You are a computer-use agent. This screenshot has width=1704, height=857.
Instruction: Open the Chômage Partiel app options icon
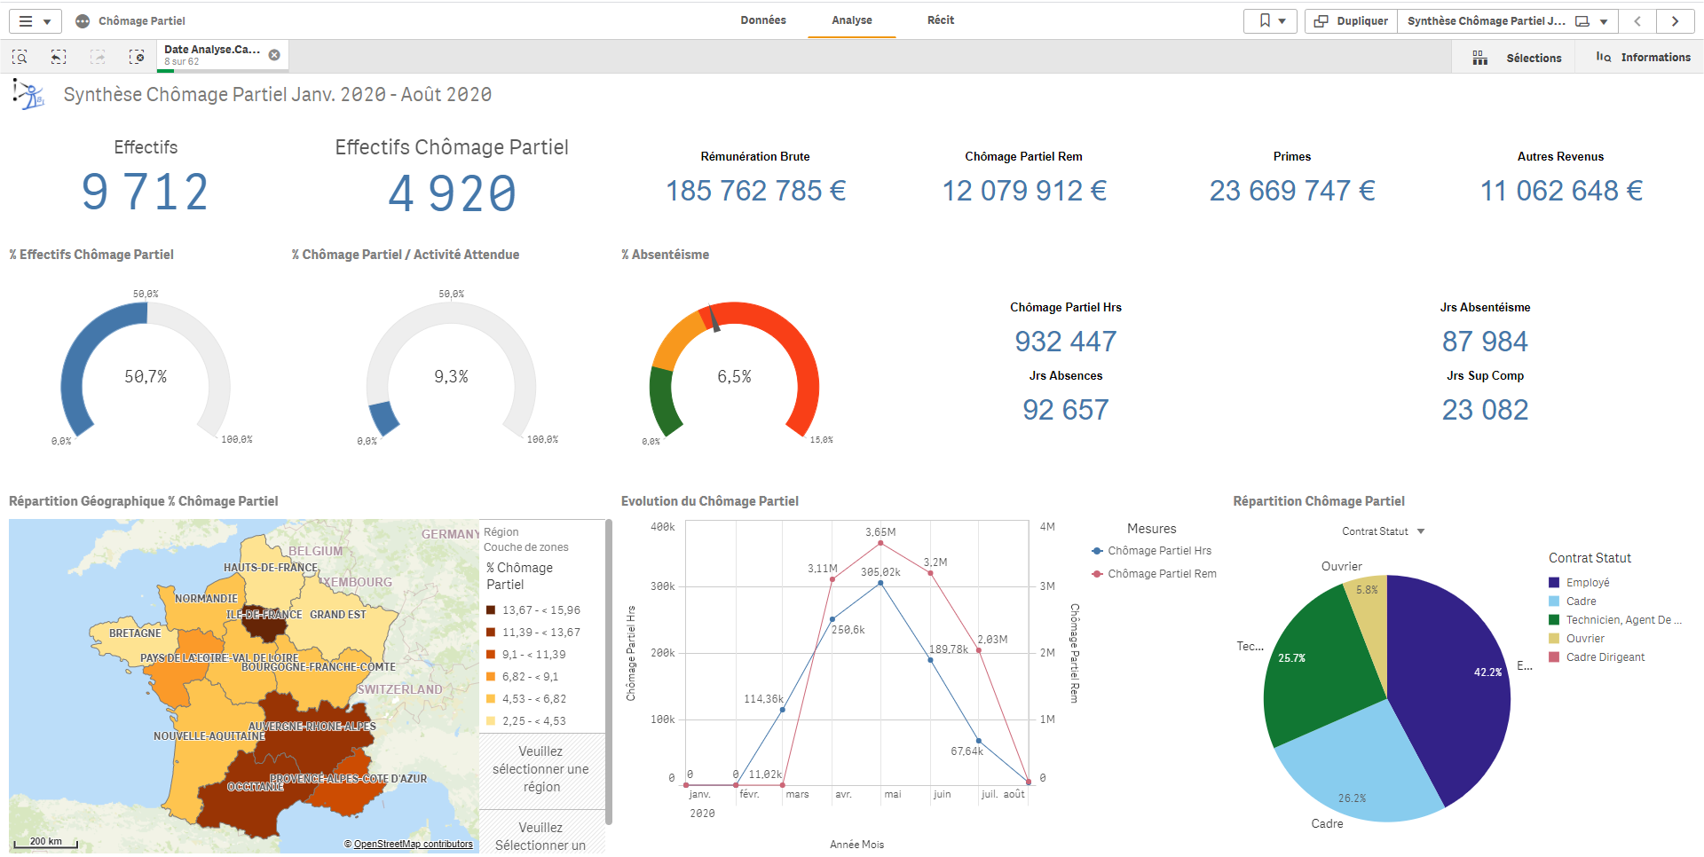pyautogui.click(x=83, y=21)
